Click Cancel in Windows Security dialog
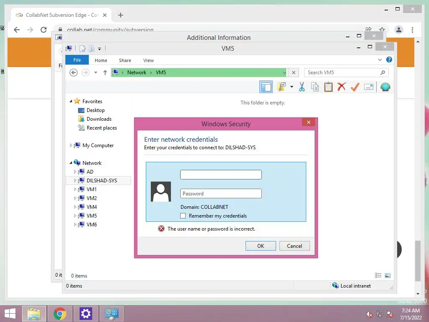The width and height of the screenshot is (429, 322). pyautogui.click(x=295, y=246)
